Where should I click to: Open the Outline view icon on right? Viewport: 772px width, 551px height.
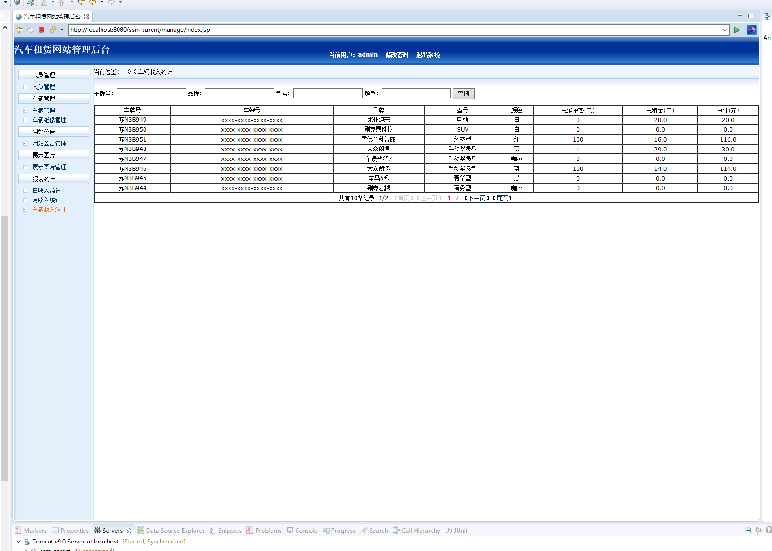point(768,17)
